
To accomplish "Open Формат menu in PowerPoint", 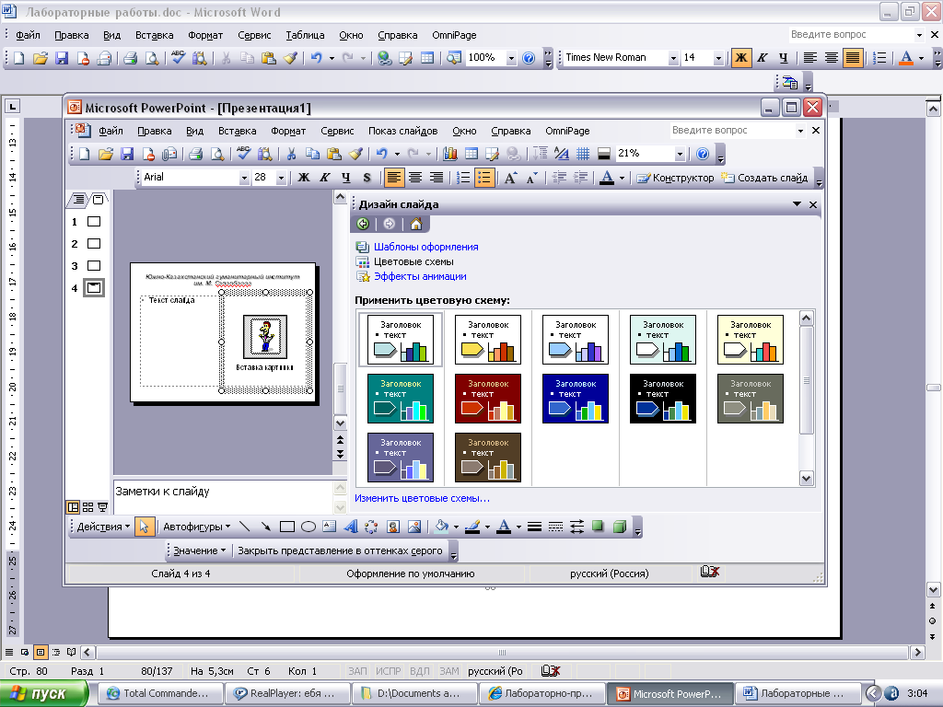I will click(288, 131).
